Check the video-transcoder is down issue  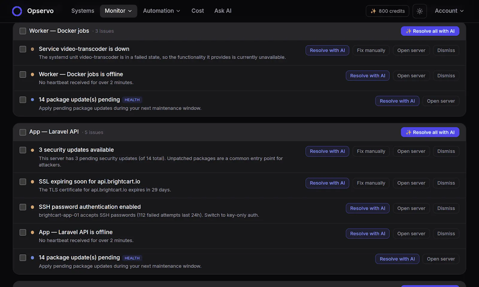[23, 49]
